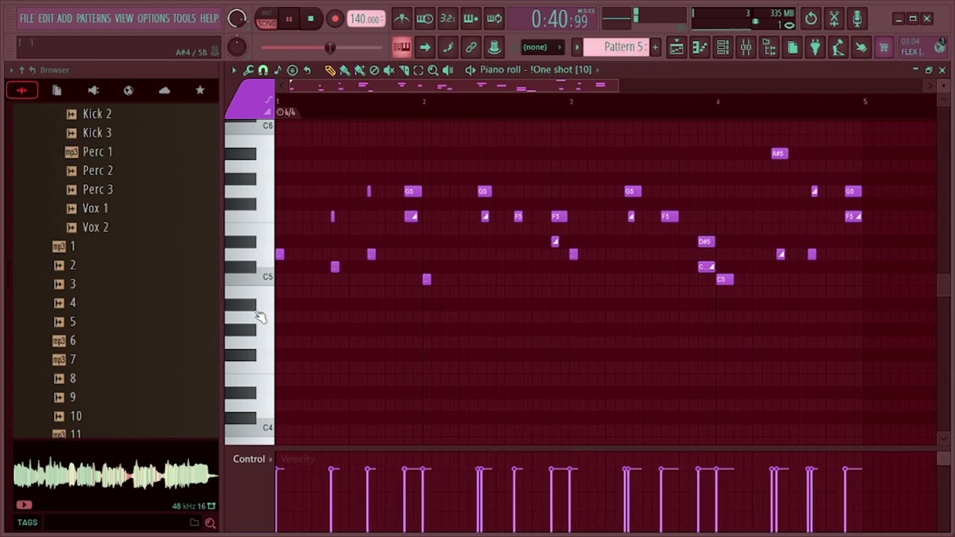955x537 pixels.
Task: Switch browser to the files tab
Action: coord(57,90)
